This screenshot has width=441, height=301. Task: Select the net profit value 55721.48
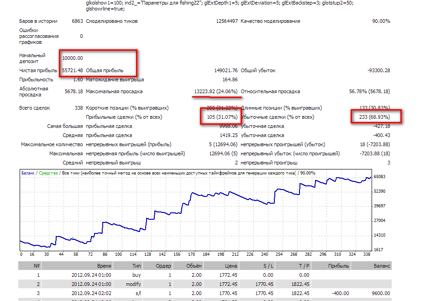click(x=73, y=70)
